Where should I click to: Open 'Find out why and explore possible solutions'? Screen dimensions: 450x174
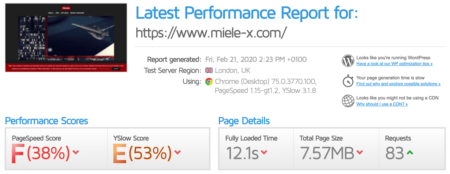398,84
